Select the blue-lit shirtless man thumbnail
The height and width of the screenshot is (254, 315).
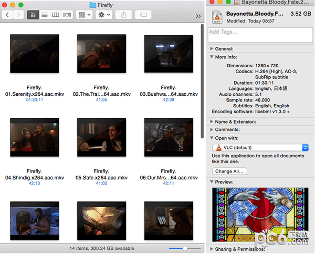35,221
